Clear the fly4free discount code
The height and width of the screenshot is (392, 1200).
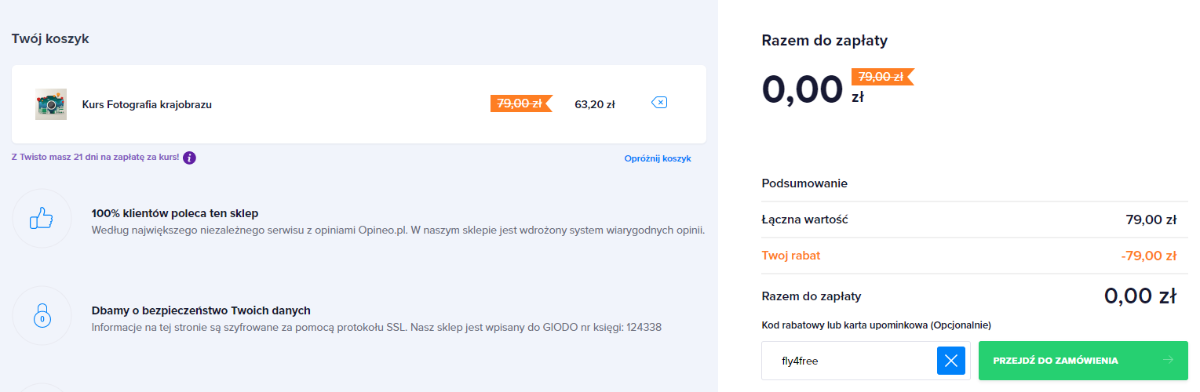951,361
